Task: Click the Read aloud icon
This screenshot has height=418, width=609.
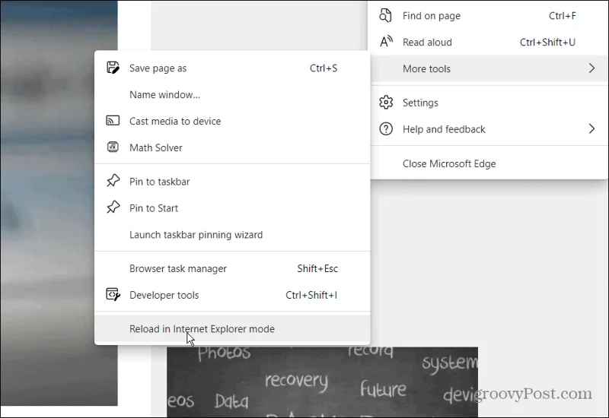Action: click(386, 42)
